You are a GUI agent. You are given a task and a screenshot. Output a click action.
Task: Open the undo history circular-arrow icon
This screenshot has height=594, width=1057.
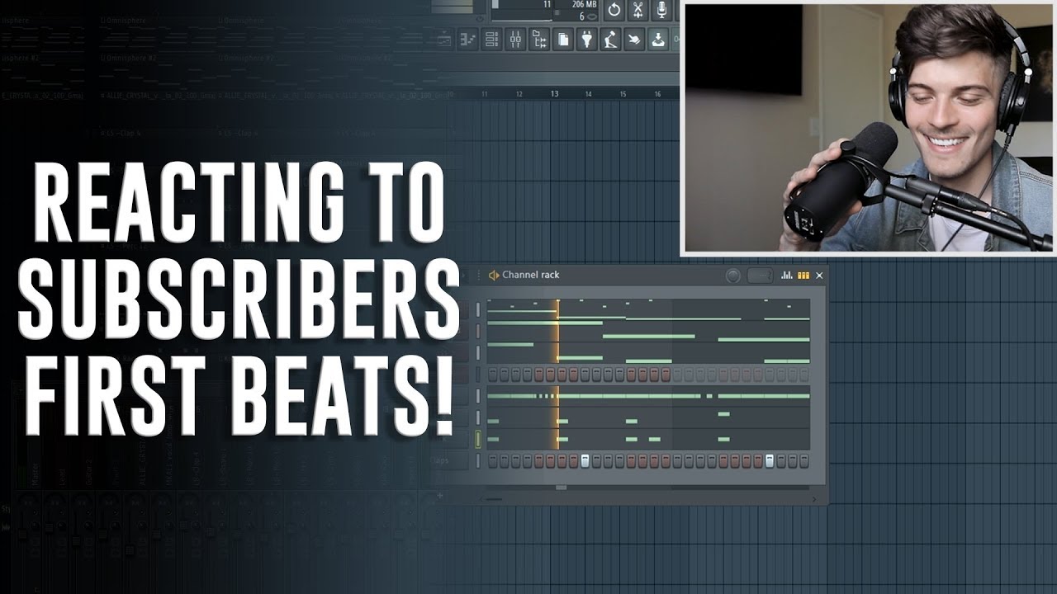pyautogui.click(x=614, y=10)
